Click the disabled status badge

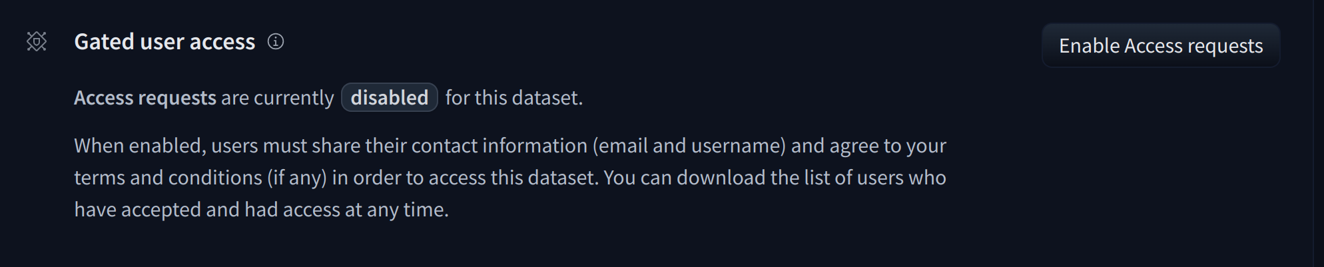pyautogui.click(x=390, y=98)
